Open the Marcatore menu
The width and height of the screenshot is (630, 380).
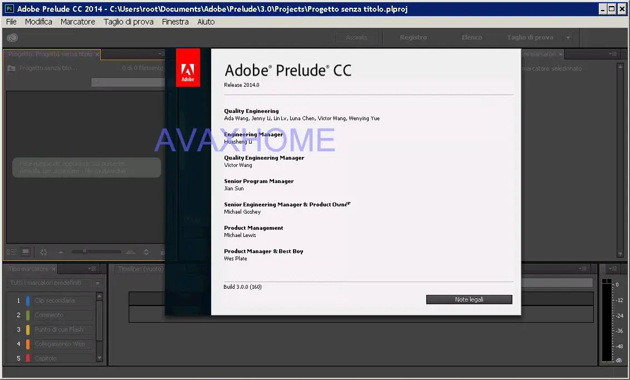[x=78, y=22]
